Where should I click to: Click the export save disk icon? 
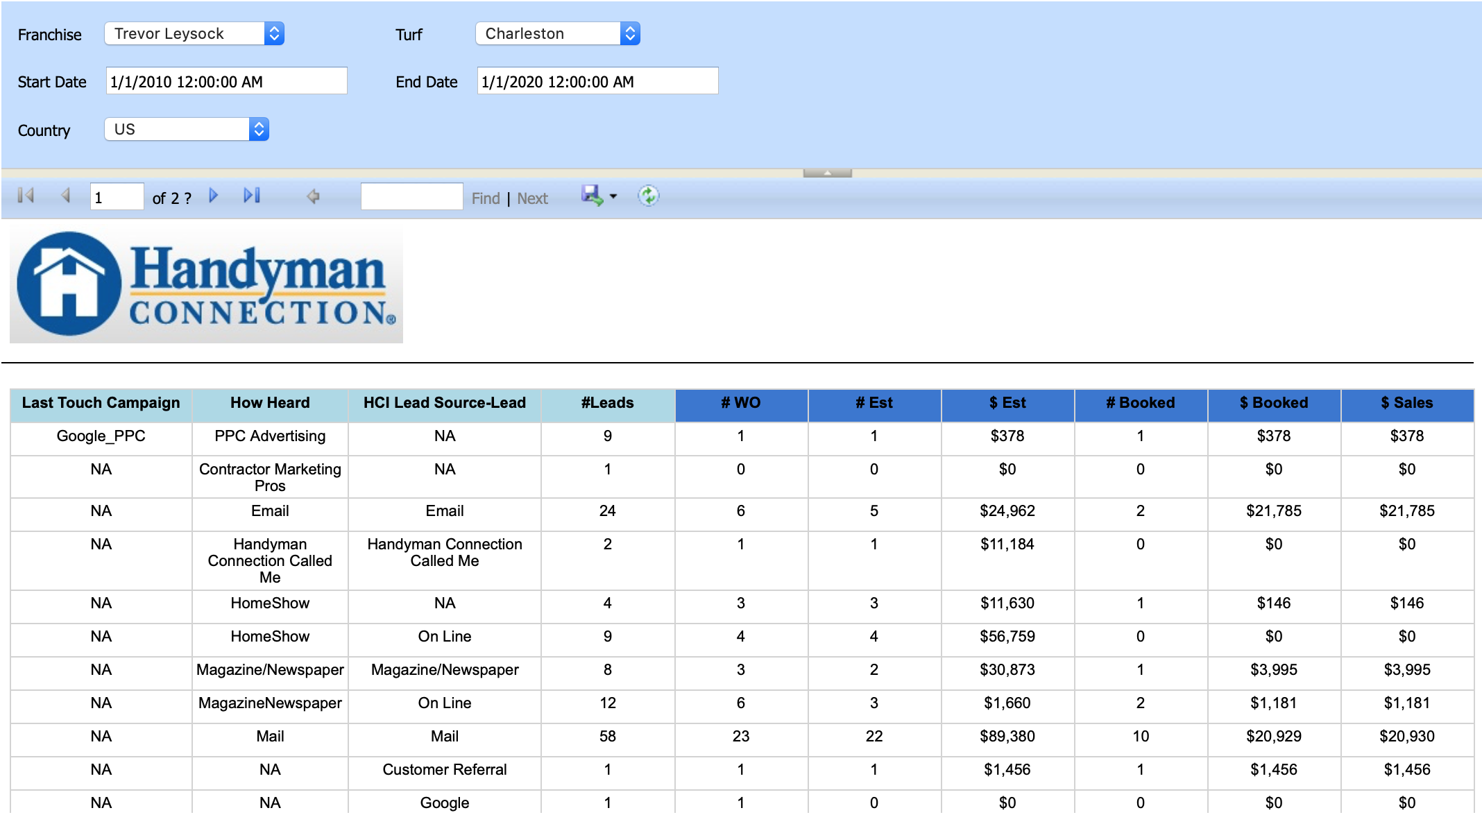click(592, 196)
